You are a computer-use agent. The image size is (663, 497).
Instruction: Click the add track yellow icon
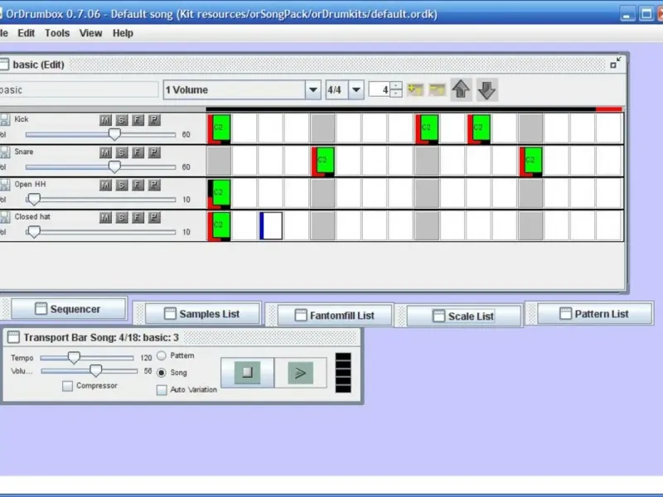pyautogui.click(x=415, y=89)
